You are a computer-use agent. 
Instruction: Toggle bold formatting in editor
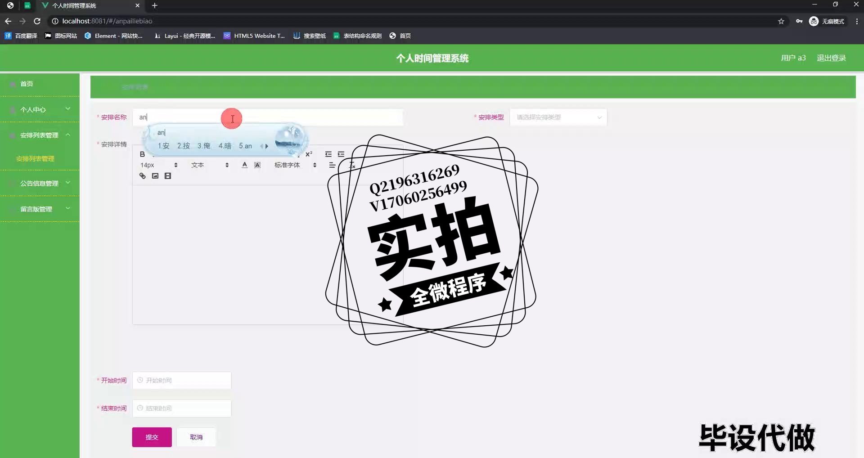[142, 154]
